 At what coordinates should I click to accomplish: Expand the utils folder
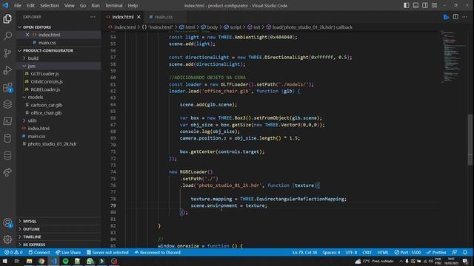pyautogui.click(x=32, y=120)
